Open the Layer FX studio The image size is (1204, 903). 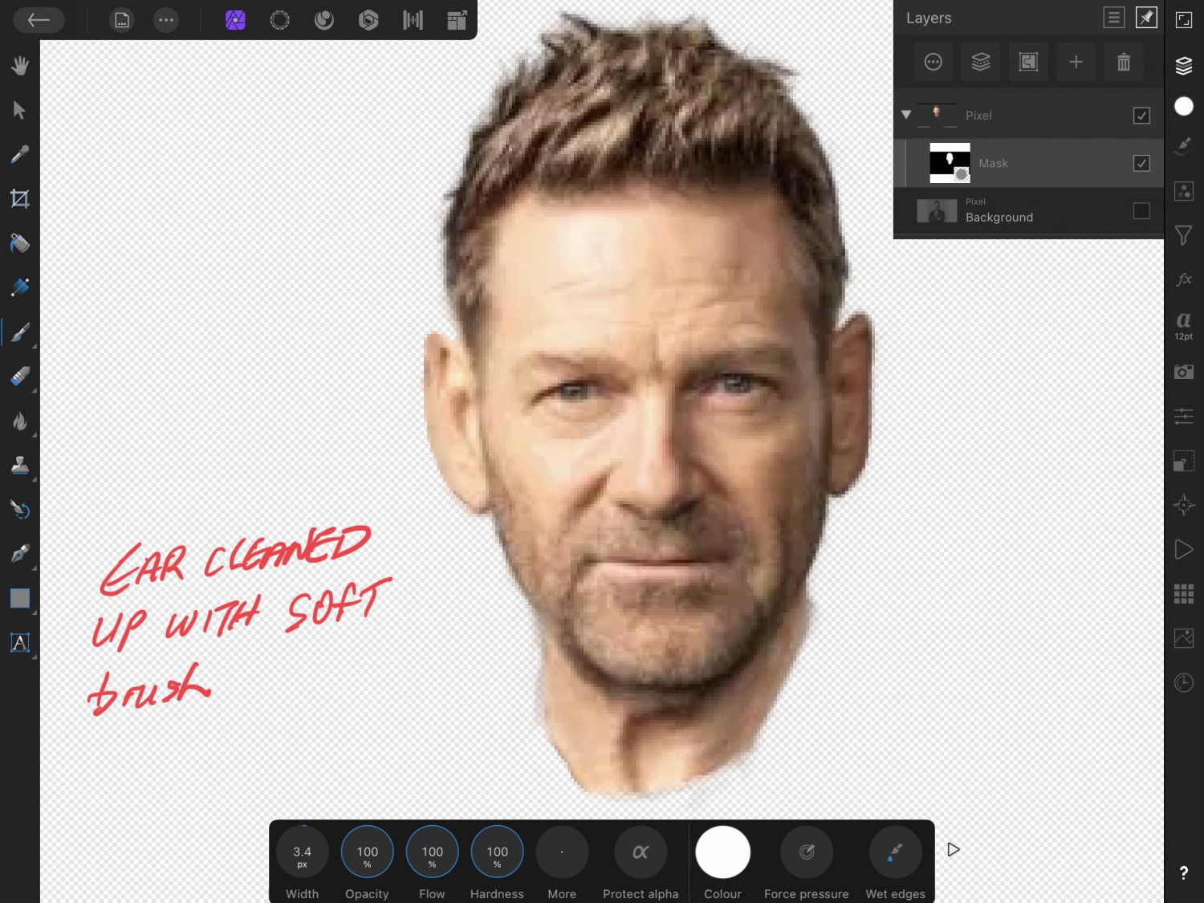(x=1184, y=279)
